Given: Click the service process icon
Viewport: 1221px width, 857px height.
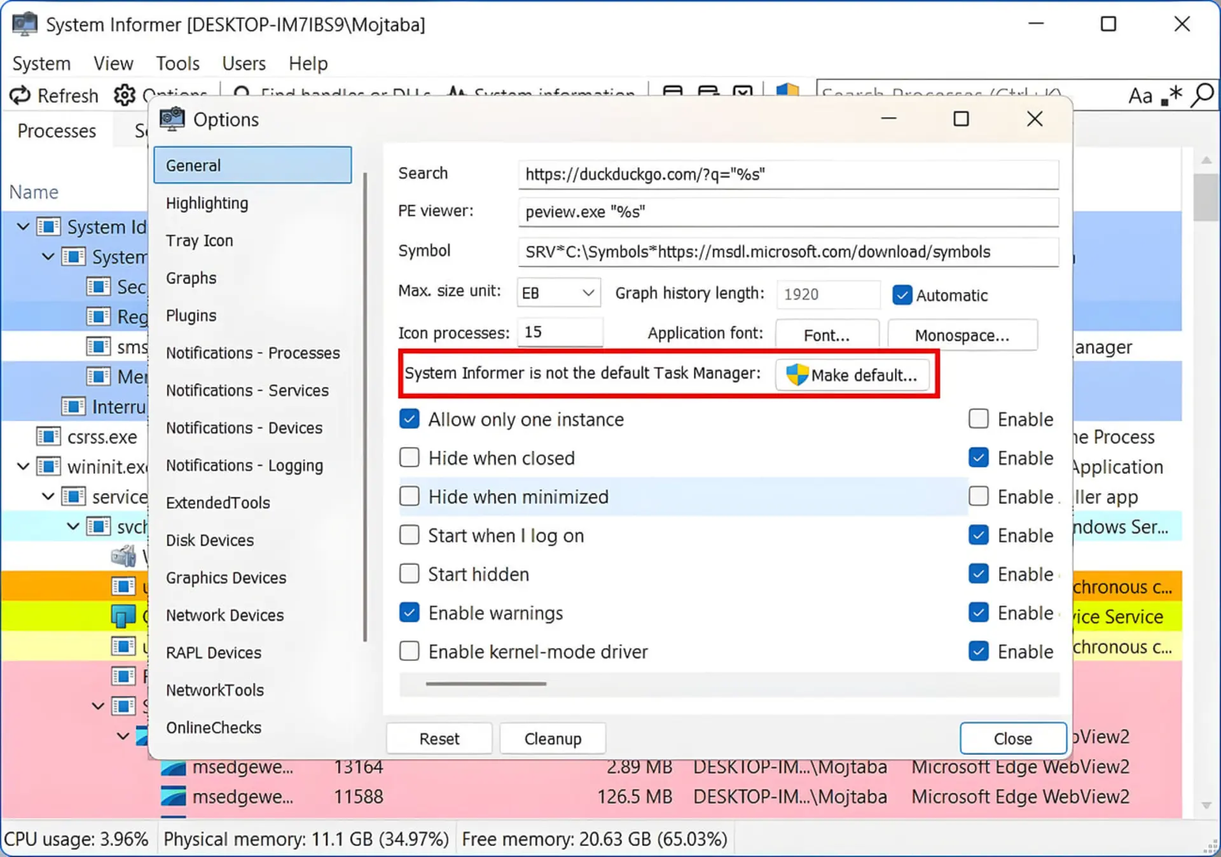Looking at the screenshot, I should coord(73,496).
